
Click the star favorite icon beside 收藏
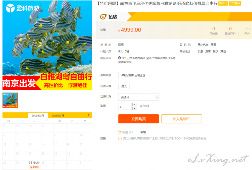(x=120, y=132)
